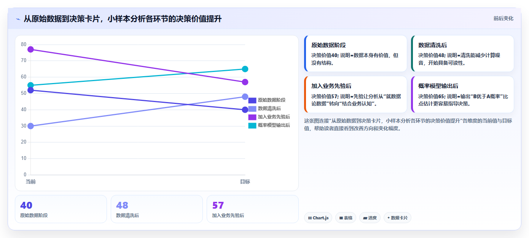Screen dimensions: 529x238
Task: Click the 目标 x-axis label
Action: pos(245,182)
